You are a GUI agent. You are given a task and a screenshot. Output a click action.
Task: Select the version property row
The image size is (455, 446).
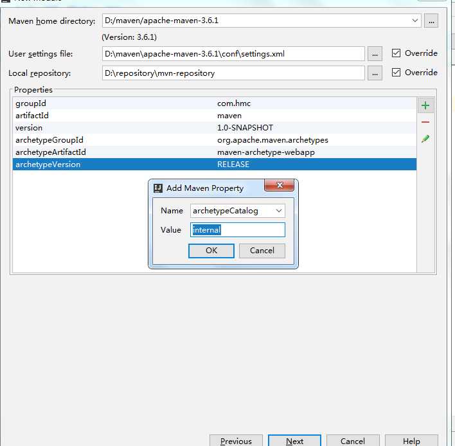coord(215,128)
